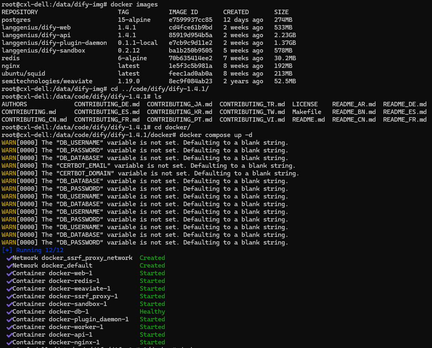432x348 pixels.
Task: Click the 'postgres' repository name
Action: click(16, 20)
